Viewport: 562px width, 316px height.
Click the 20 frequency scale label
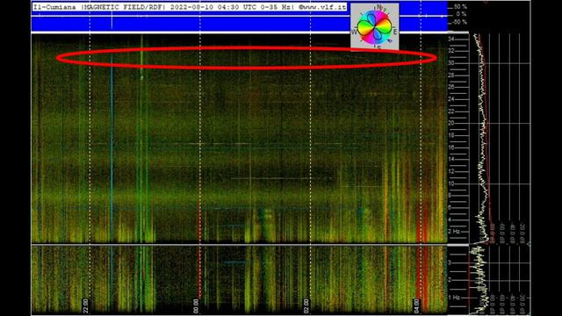tap(451, 123)
